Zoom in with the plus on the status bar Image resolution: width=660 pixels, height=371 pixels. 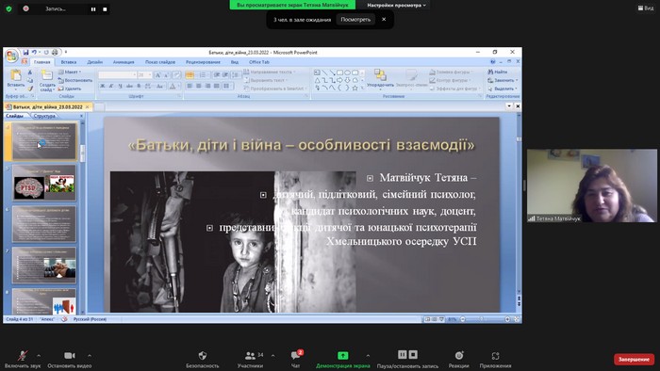pos(507,319)
